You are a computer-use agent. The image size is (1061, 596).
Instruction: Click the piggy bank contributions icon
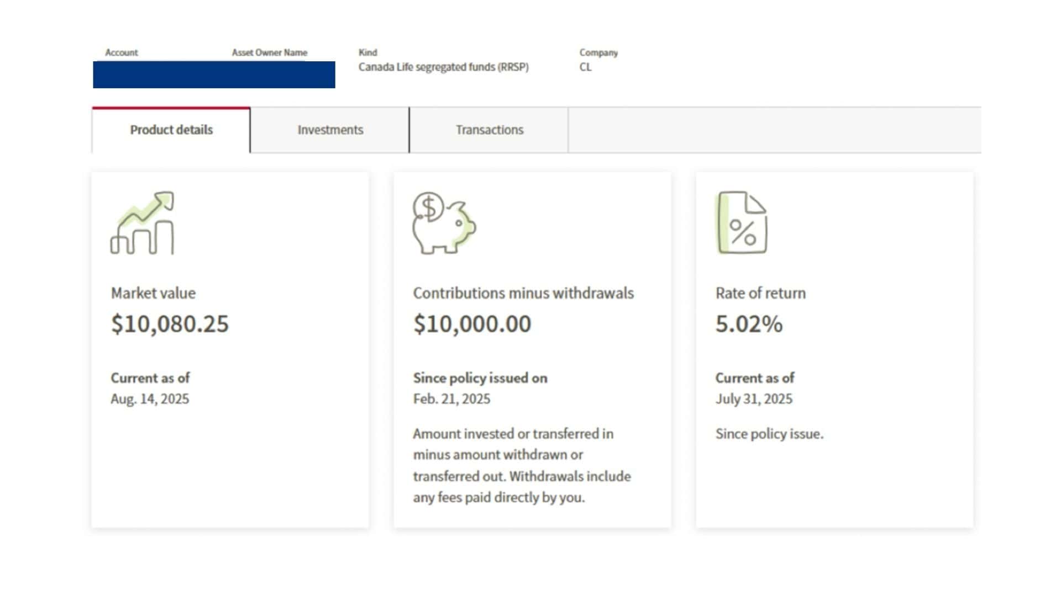[x=444, y=223]
